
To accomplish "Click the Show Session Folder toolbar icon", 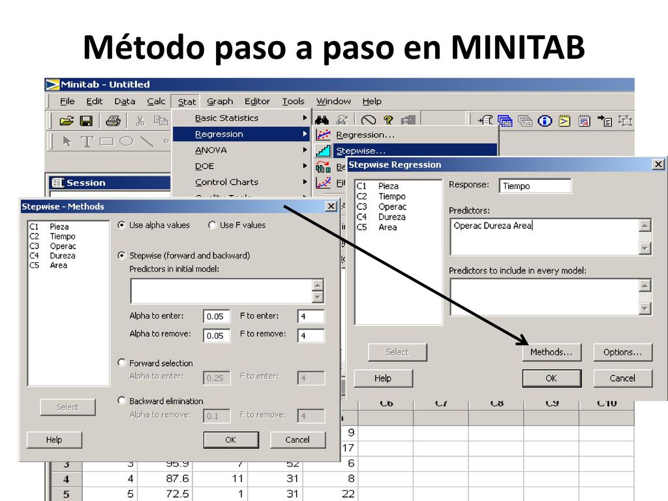I will (x=485, y=121).
